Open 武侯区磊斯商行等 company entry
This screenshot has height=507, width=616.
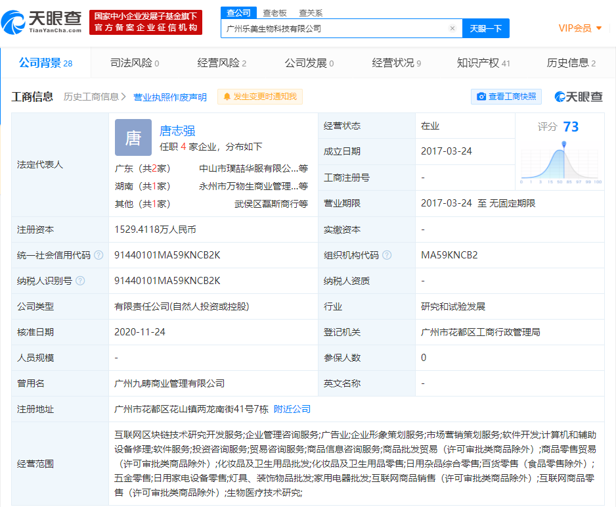(271, 204)
